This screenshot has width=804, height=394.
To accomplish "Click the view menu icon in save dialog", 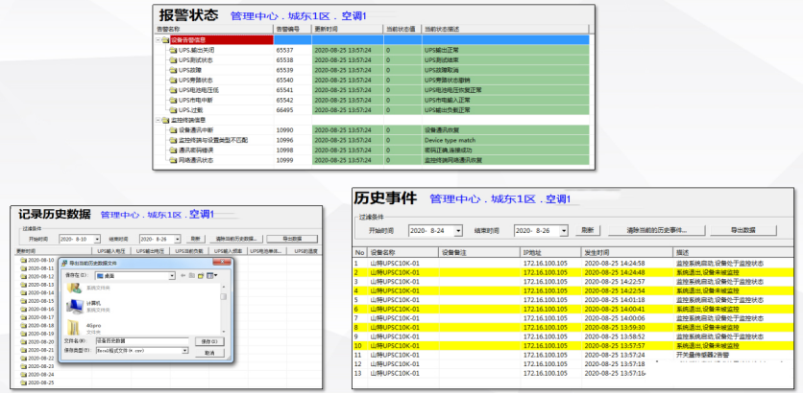I will coord(209,275).
